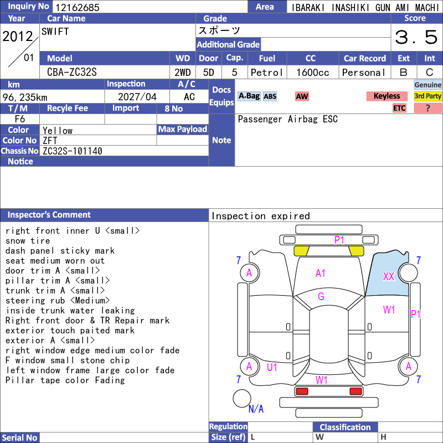
Task: Click the red question mark badge
Action: pyautogui.click(x=427, y=108)
